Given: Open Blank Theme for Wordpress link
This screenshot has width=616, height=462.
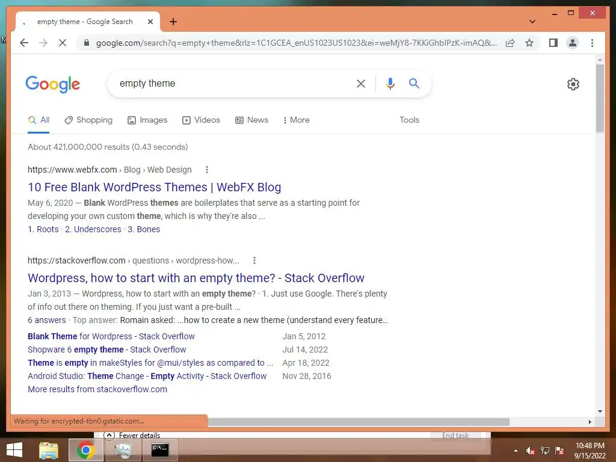Looking at the screenshot, I should (111, 336).
